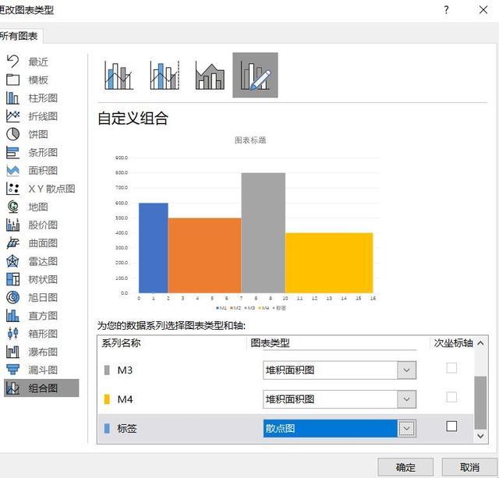
Task: Confirm with the 确定 button
Action: click(405, 467)
